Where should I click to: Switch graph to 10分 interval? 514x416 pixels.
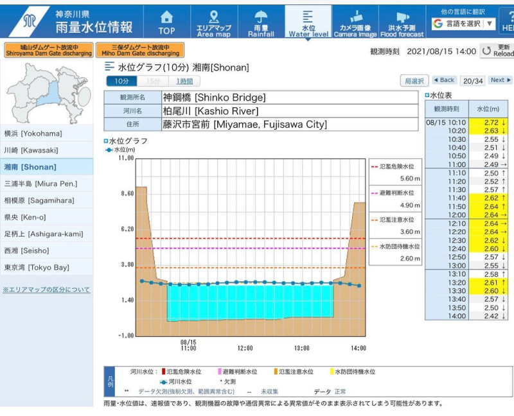pyautogui.click(x=121, y=82)
